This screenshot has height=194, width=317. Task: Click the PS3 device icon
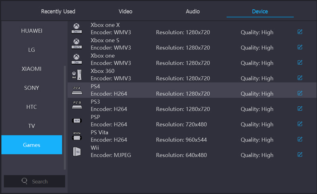(76, 105)
